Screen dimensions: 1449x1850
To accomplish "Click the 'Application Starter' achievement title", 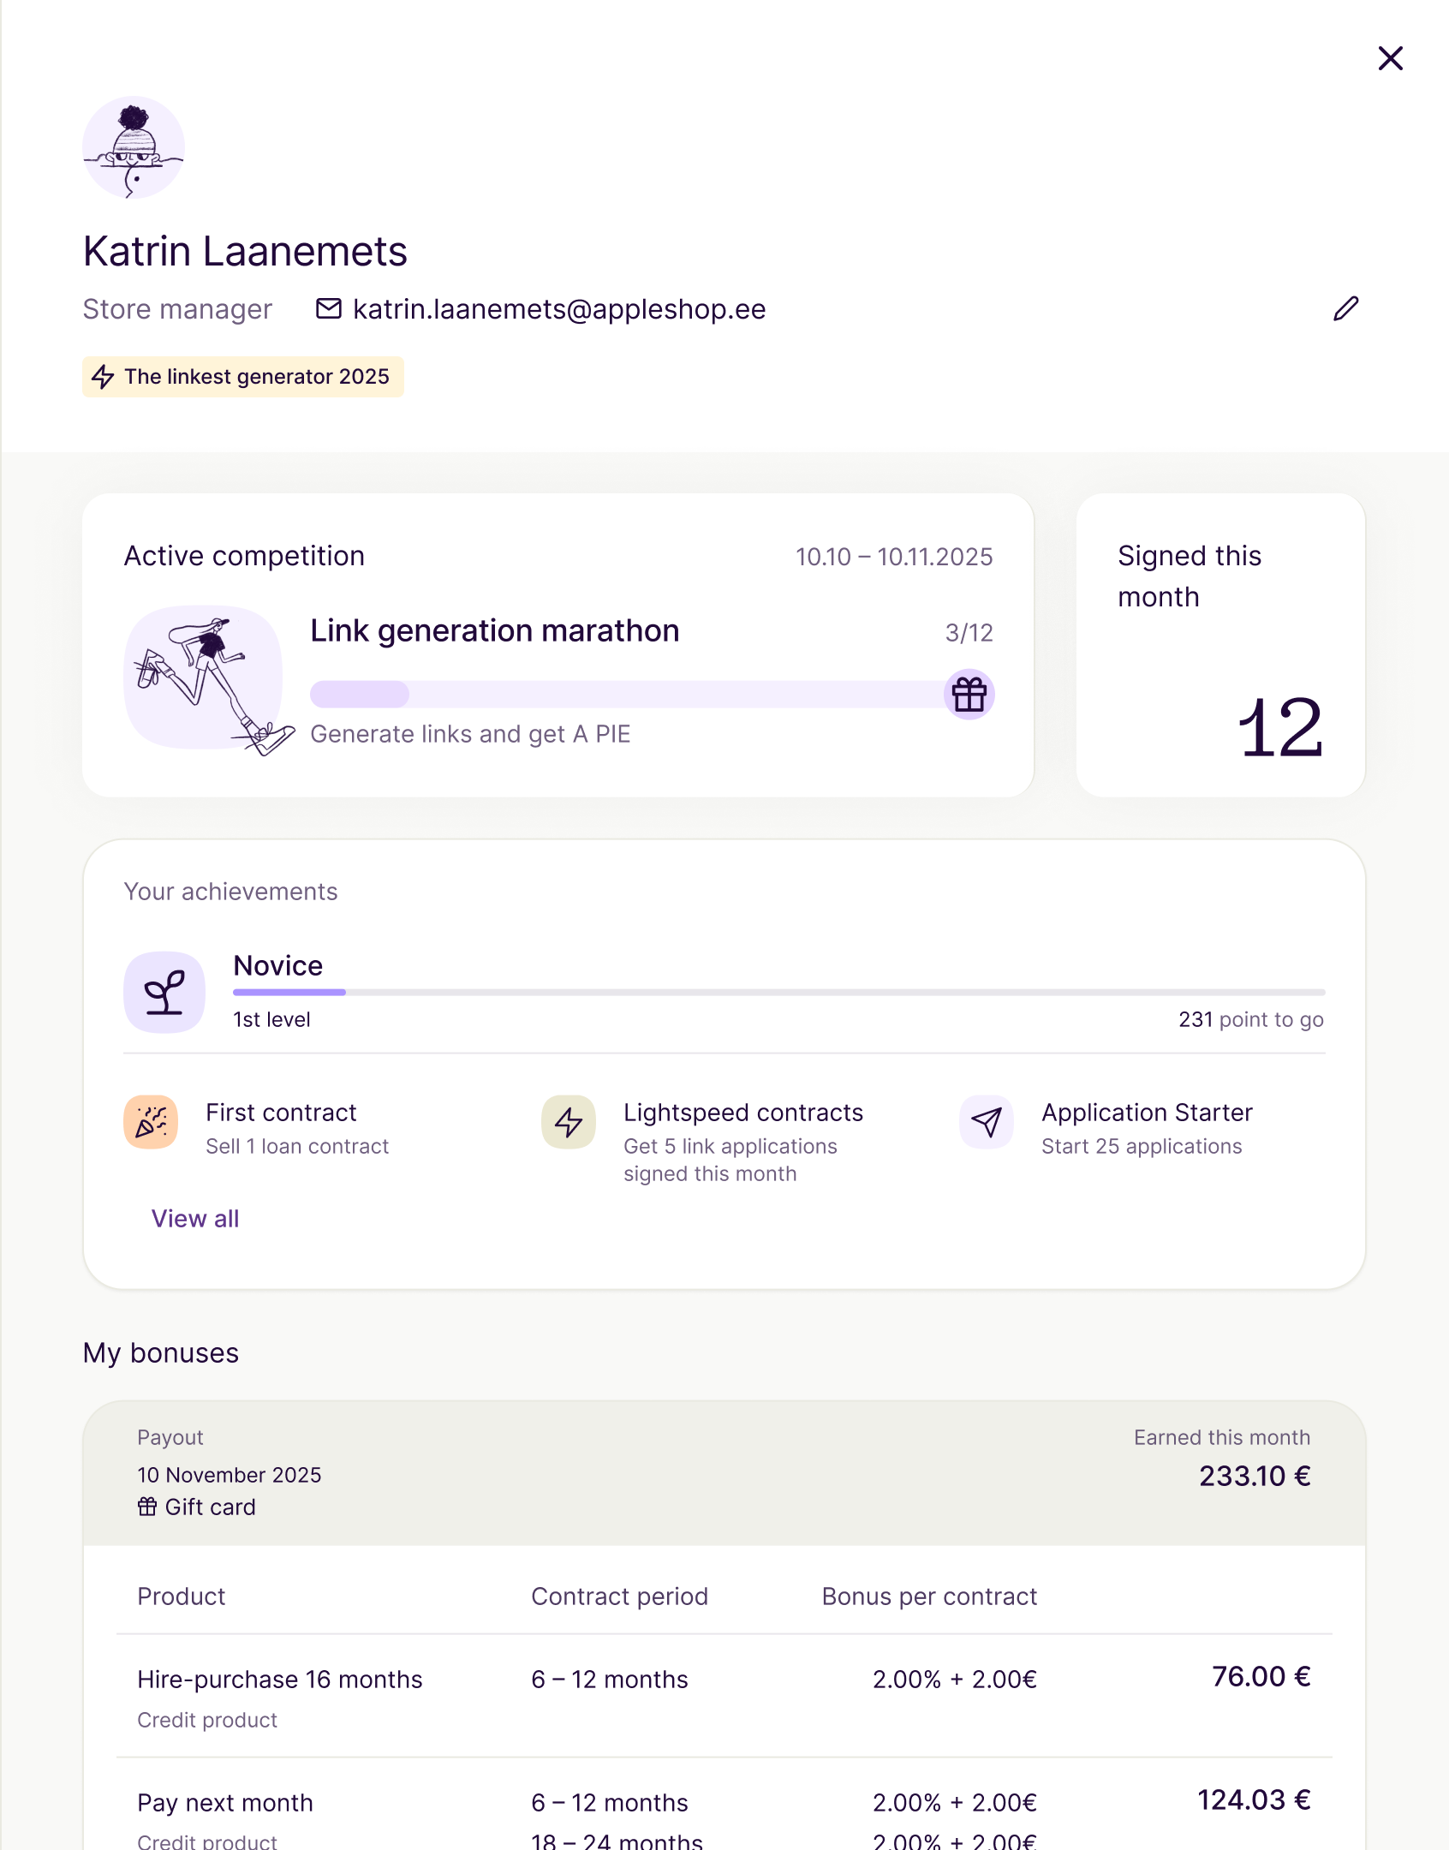I will click(1148, 1113).
